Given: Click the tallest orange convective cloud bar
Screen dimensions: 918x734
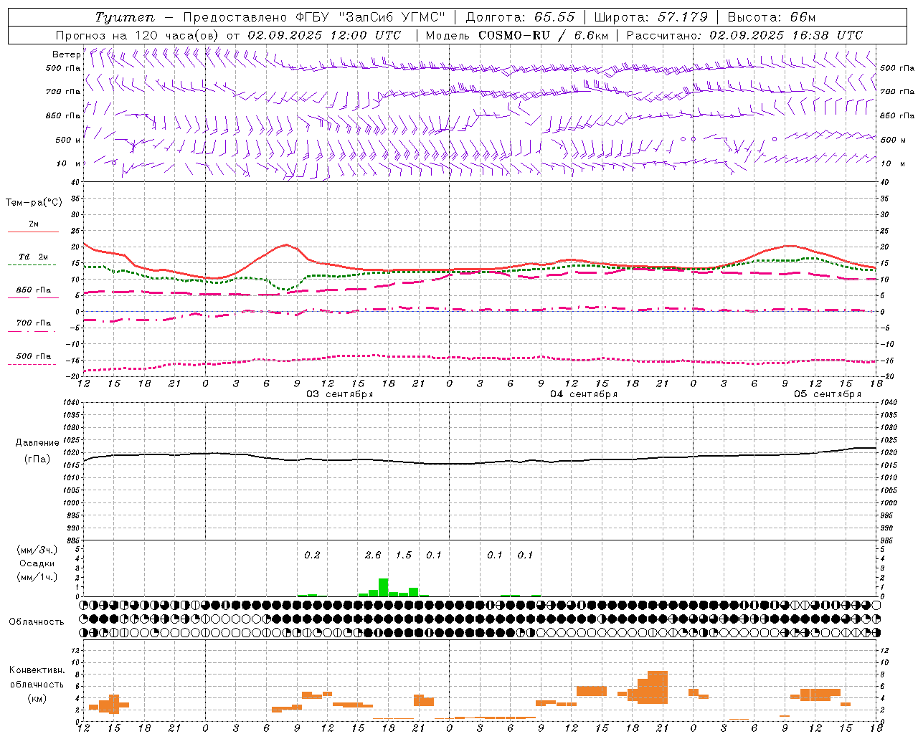Looking at the screenshot, I should click(x=657, y=687).
